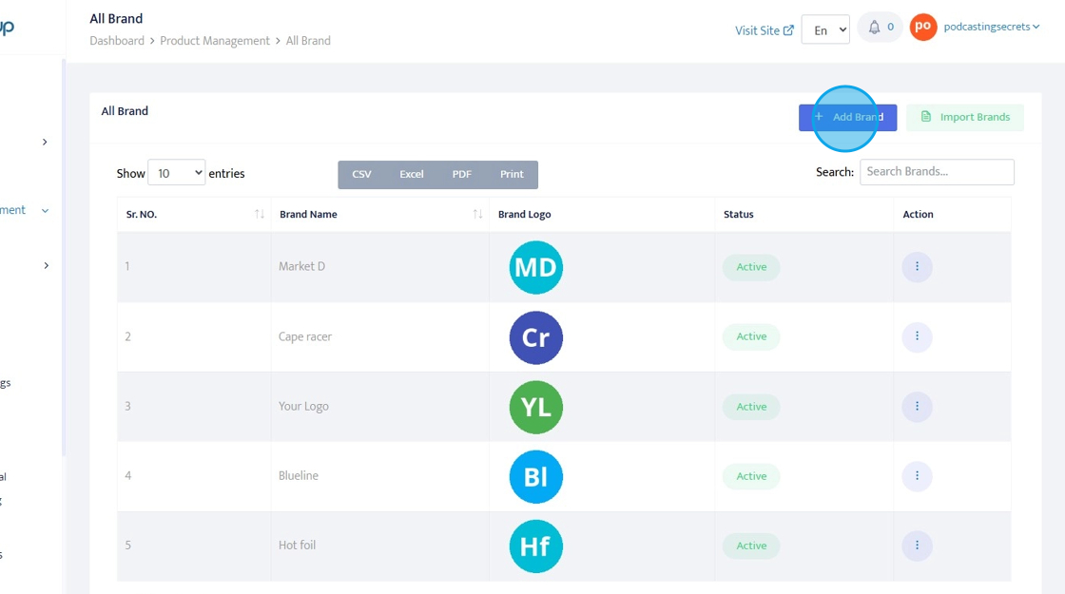Click the Import Brands button
This screenshot has width=1065, height=594.
[964, 117]
